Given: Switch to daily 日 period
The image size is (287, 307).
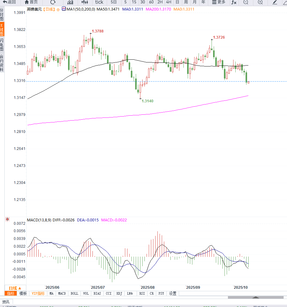Looking at the screenshot, I should pos(177,2).
